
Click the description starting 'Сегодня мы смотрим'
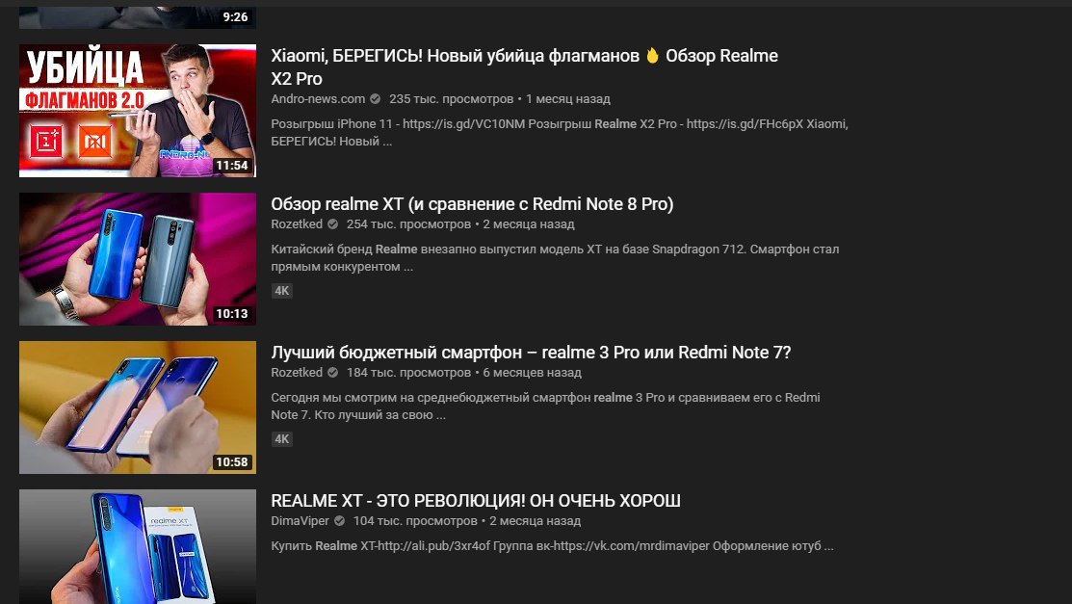pyautogui.click(x=545, y=407)
